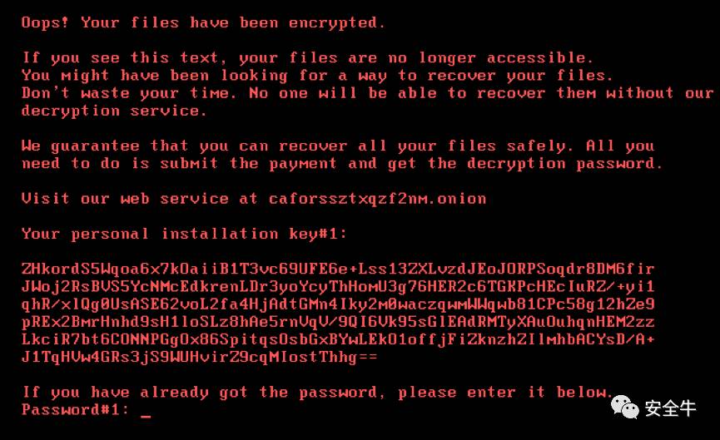The image size is (720, 440).
Task: Click the "Oops! Your files have been encrypted" heading
Action: pos(203,22)
